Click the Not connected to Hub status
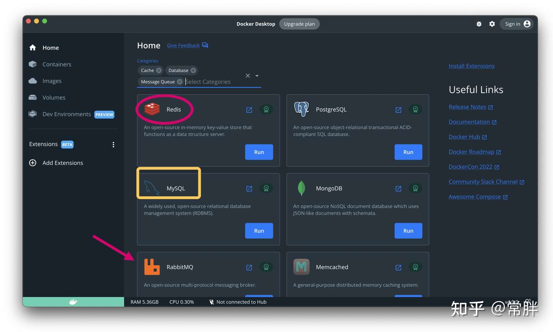Image resolution: width=553 pixels, height=332 pixels. [x=238, y=302]
